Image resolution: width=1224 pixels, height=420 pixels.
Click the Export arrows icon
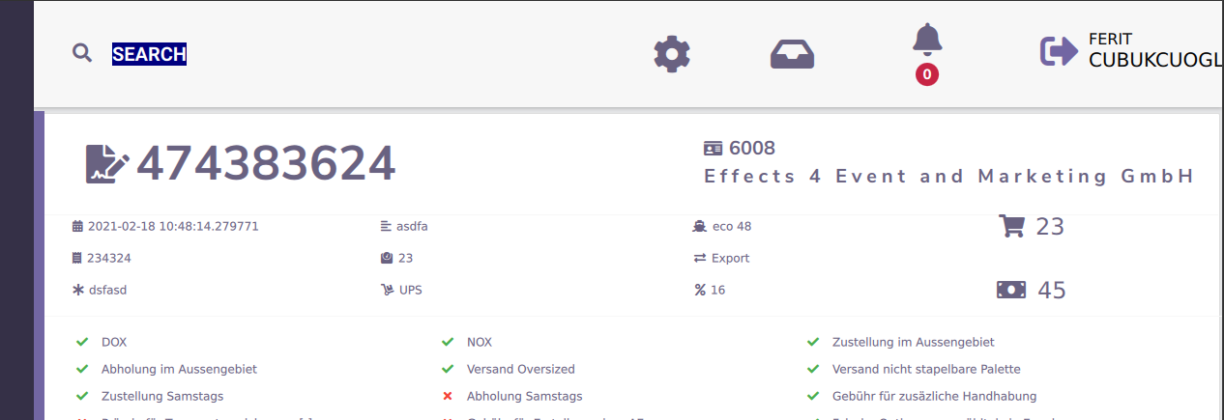(699, 259)
